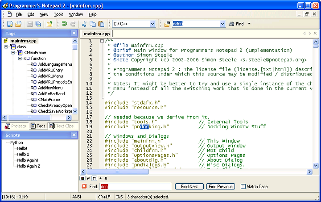
Task: Select AddMRUMenu function tag
Action: click(50, 76)
